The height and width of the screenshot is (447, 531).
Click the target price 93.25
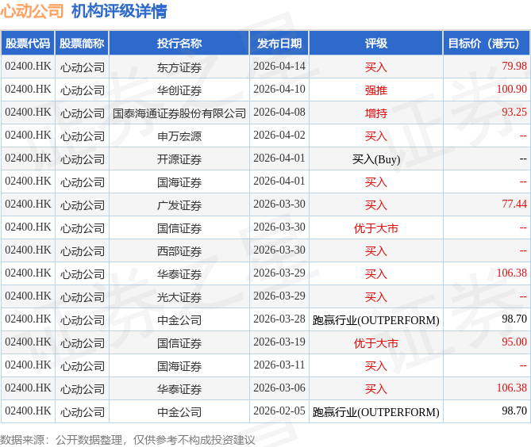click(514, 113)
